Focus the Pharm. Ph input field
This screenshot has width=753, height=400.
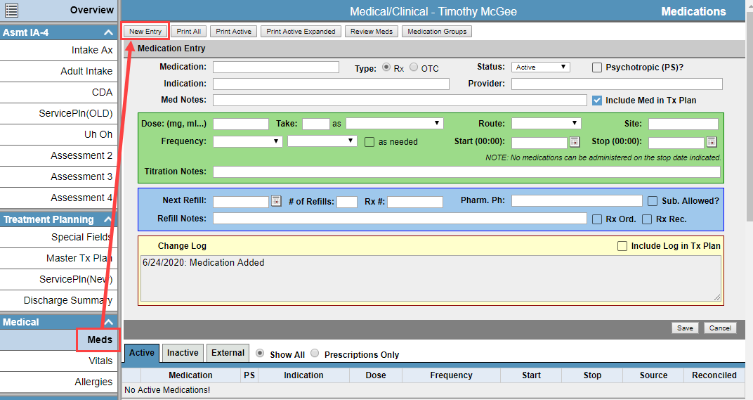pos(577,201)
